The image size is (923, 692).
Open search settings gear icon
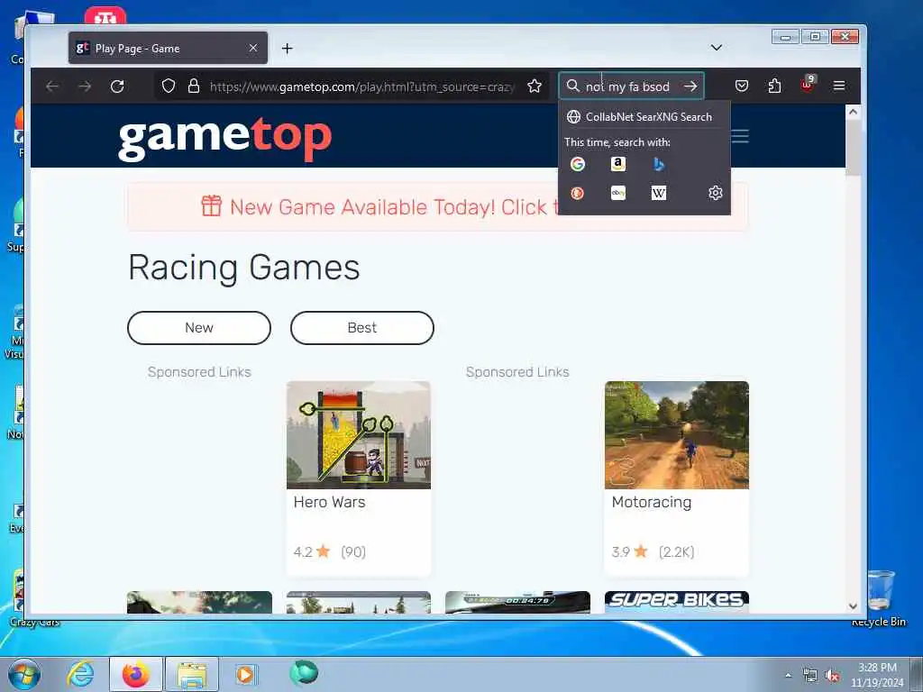tap(715, 193)
